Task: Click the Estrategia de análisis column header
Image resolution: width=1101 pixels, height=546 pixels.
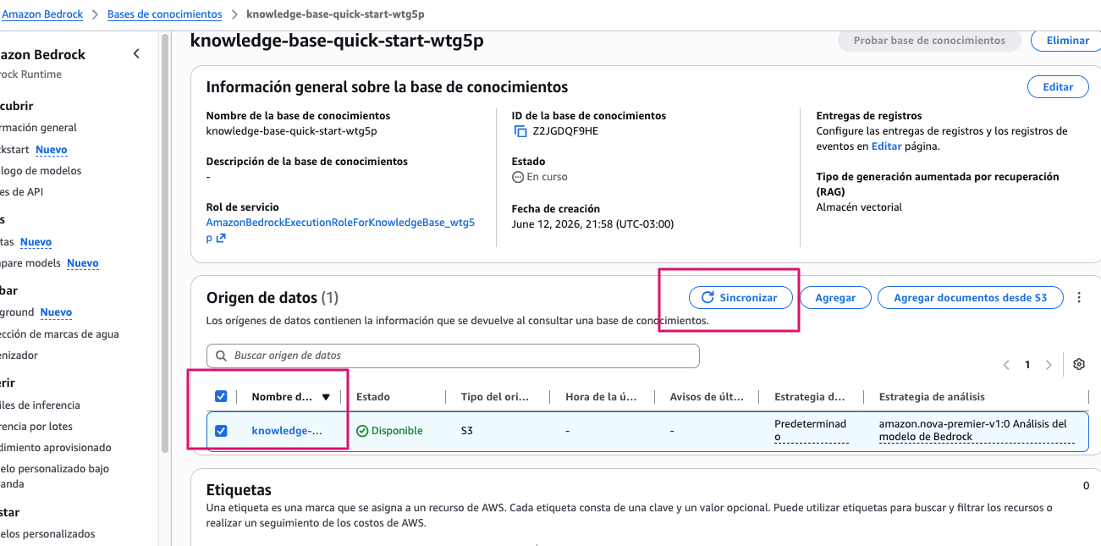Action: click(932, 397)
